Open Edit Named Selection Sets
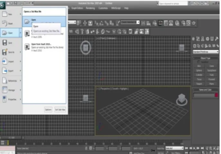This screenshot has height=154, width=221. (118, 23)
